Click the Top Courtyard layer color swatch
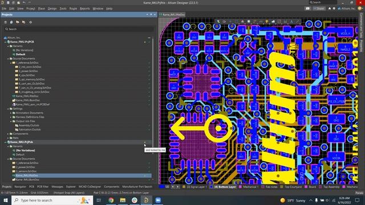Image resolution: width=365 pixels, height=205 pixels. pyautogui.click(x=281, y=187)
